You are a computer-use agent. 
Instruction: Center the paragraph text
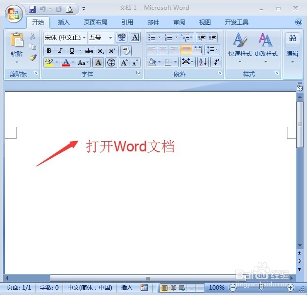(163, 49)
